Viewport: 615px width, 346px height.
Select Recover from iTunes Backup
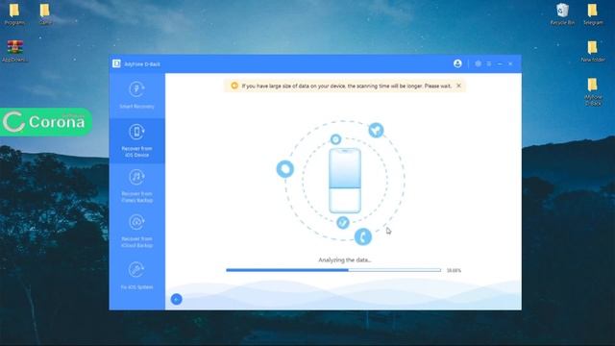click(x=136, y=185)
